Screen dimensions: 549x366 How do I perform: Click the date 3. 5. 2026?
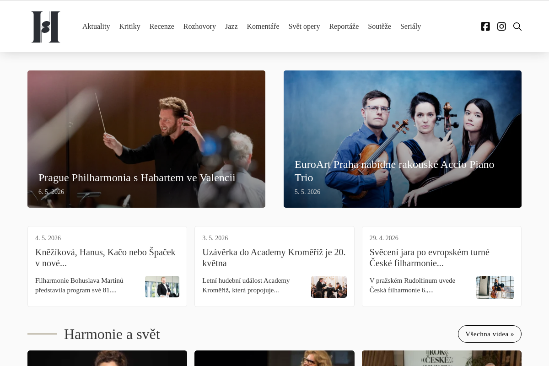(215, 238)
